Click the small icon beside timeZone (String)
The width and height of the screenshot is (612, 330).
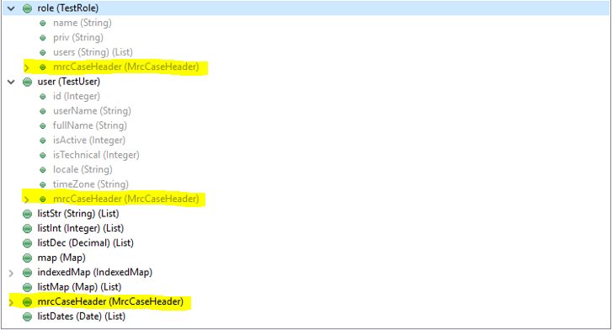coord(43,184)
